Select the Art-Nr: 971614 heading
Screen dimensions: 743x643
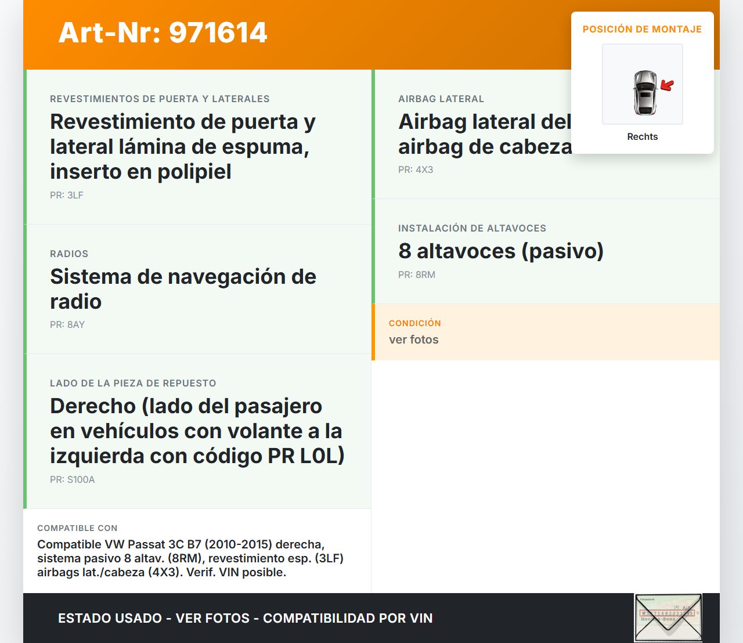163,32
